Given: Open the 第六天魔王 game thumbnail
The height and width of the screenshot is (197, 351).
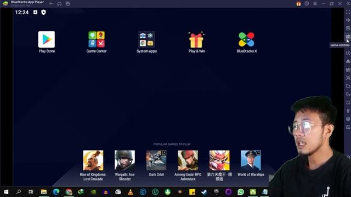Looking at the screenshot, I should [219, 160].
